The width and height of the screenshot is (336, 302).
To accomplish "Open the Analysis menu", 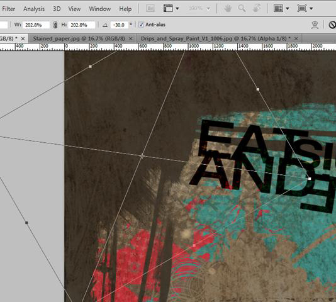I will pos(34,9).
